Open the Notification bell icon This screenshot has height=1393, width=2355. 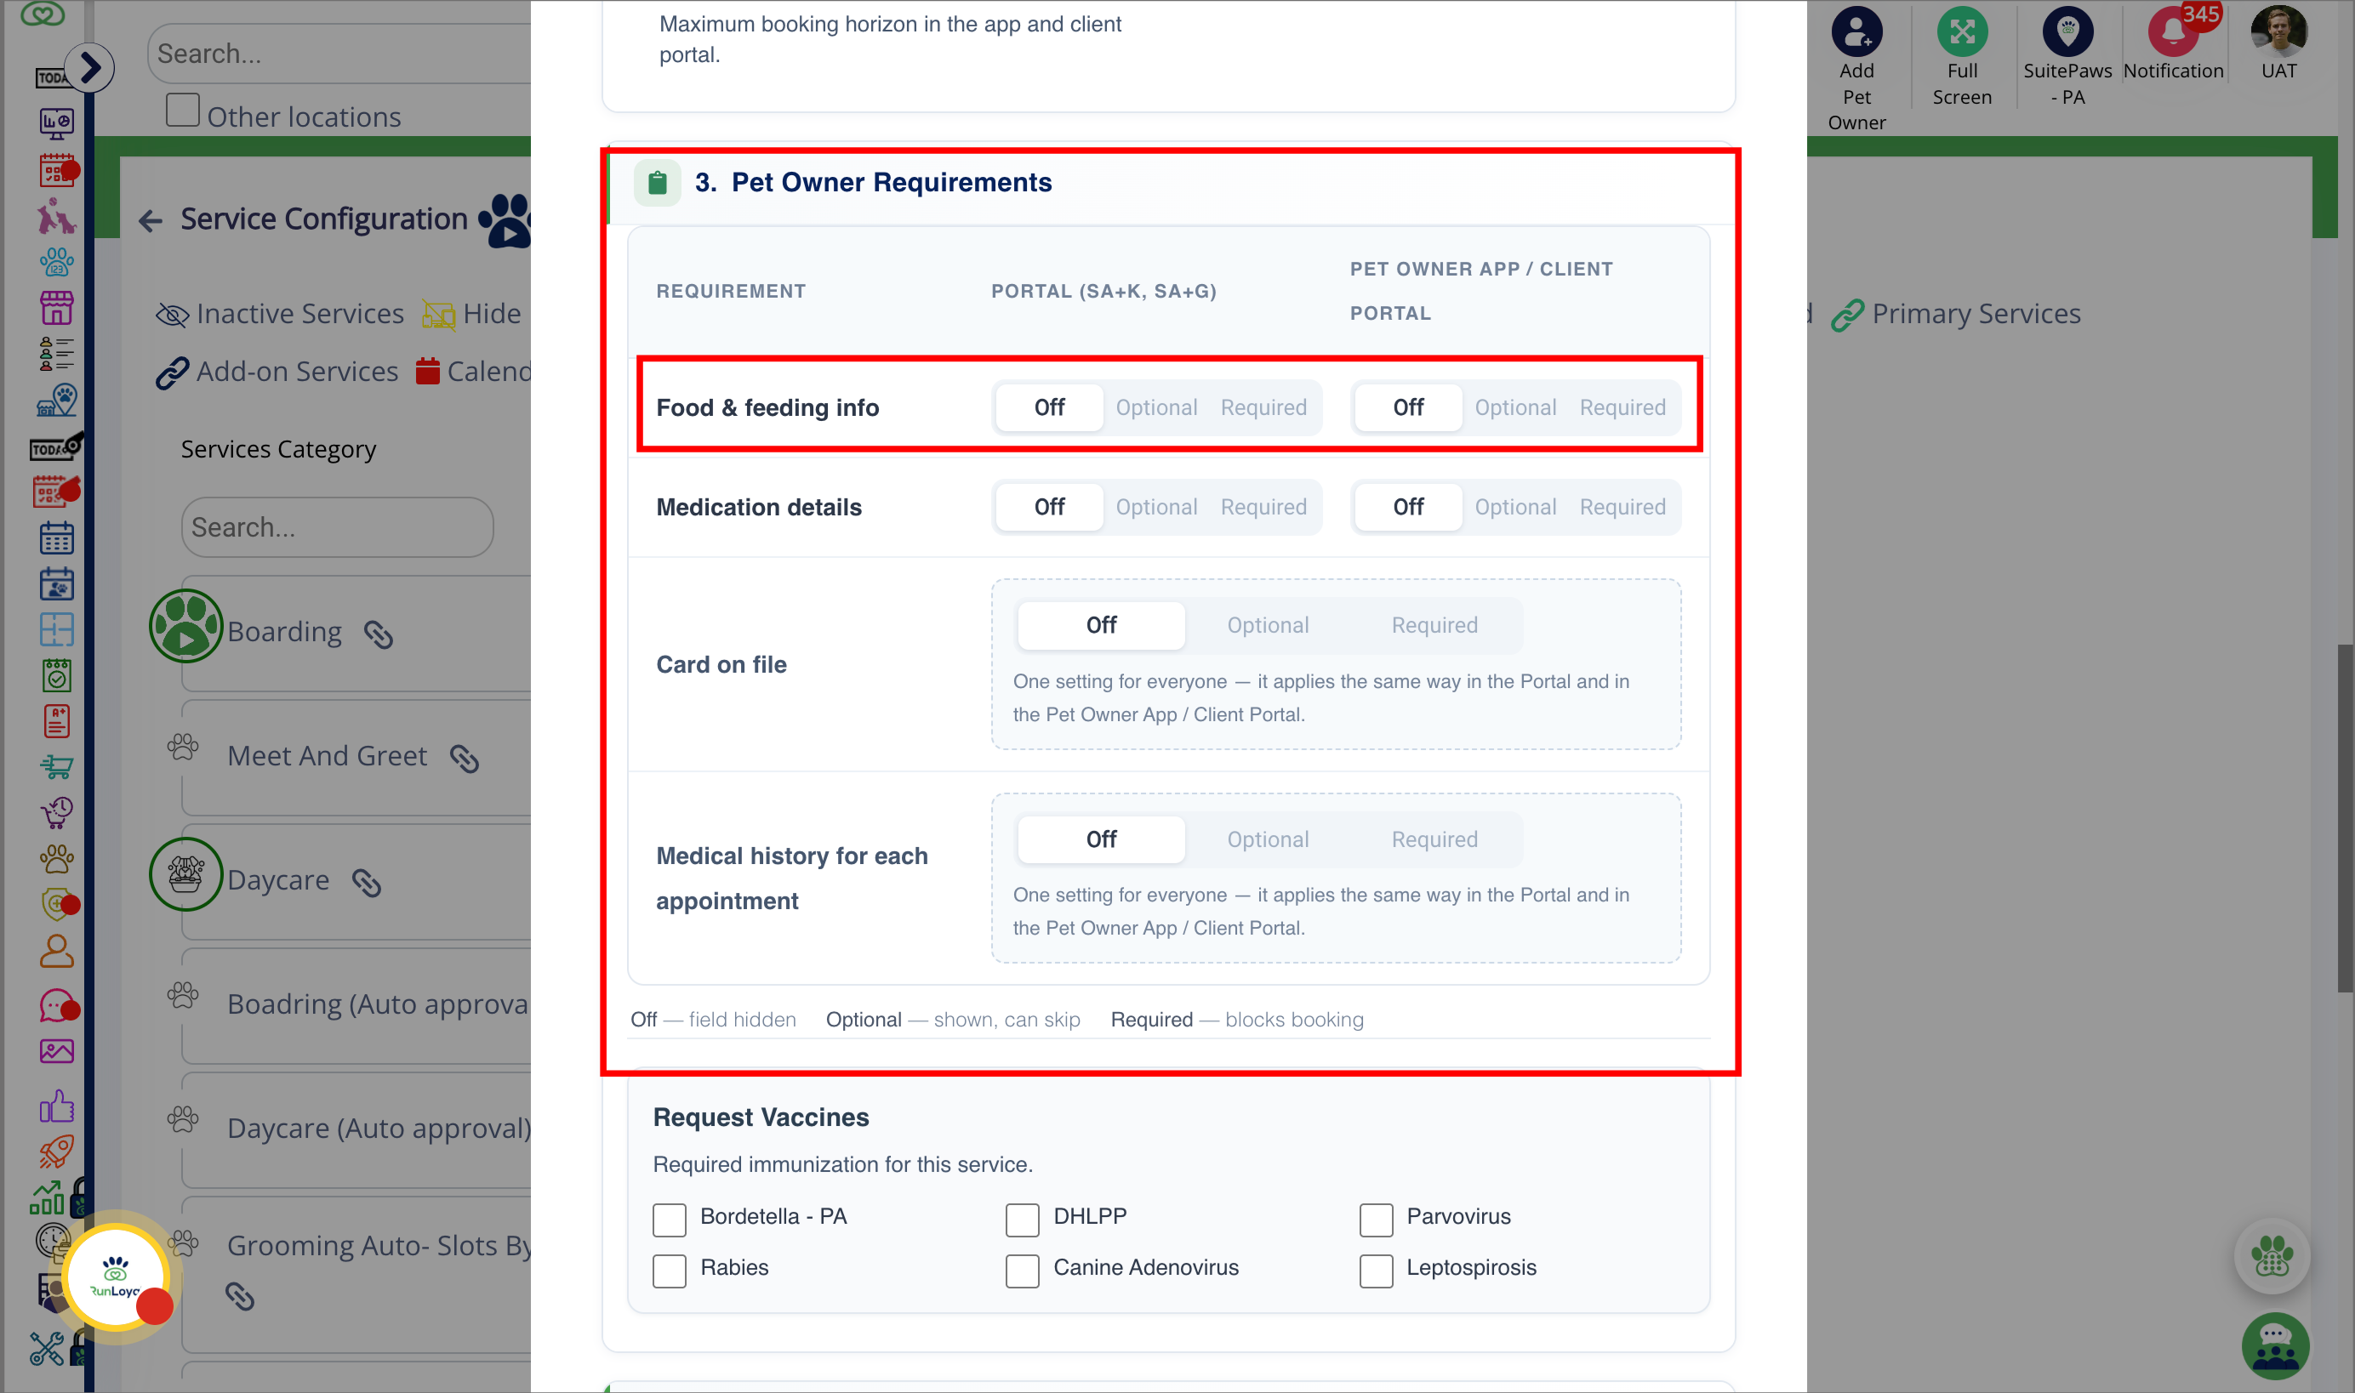pos(2173,31)
